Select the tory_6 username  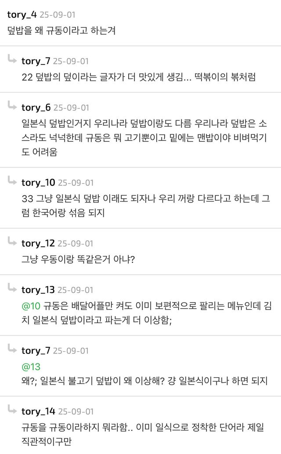tap(36, 108)
